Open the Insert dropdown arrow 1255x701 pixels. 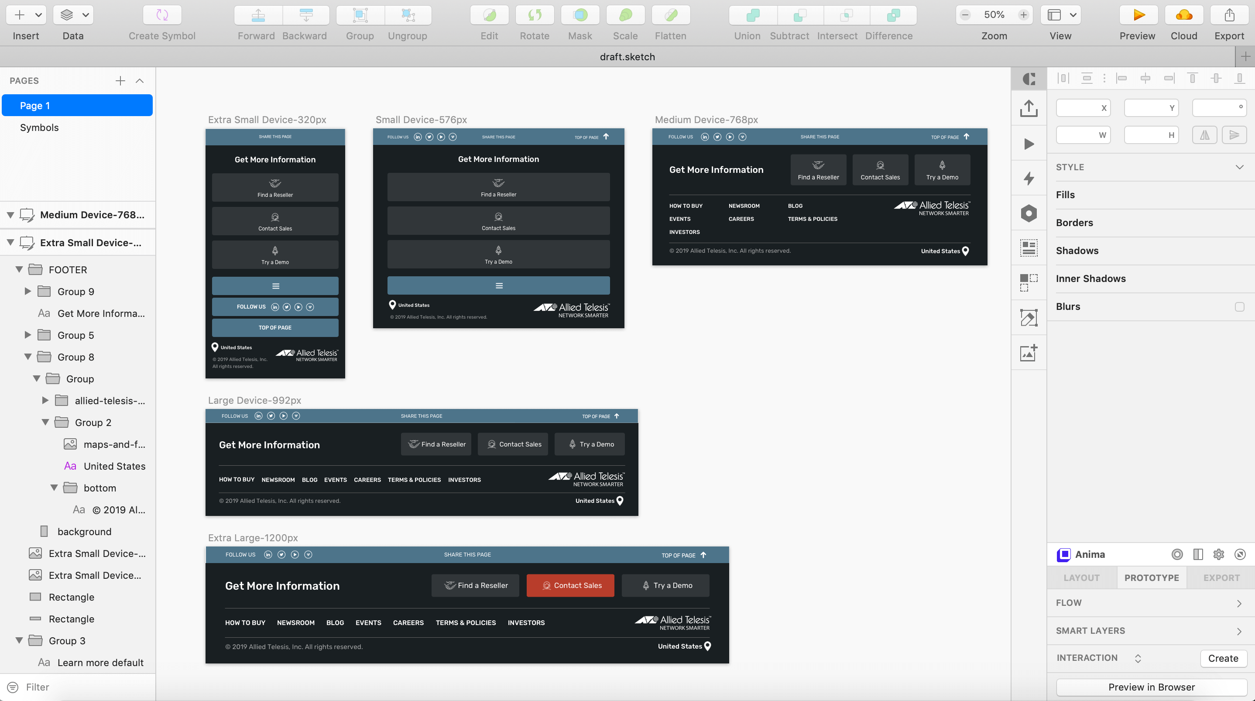(x=38, y=15)
